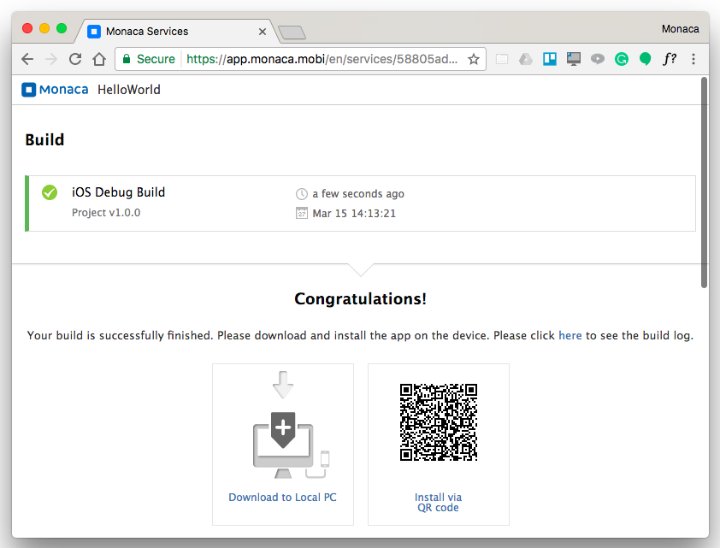Click the Monaca logo in header
Image resolution: width=720 pixels, height=548 pixels.
pyautogui.click(x=55, y=90)
